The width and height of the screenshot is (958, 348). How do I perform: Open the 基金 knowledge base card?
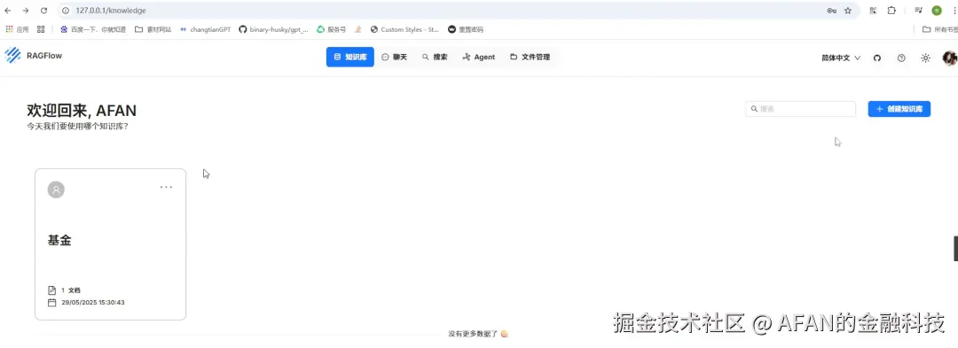click(111, 244)
